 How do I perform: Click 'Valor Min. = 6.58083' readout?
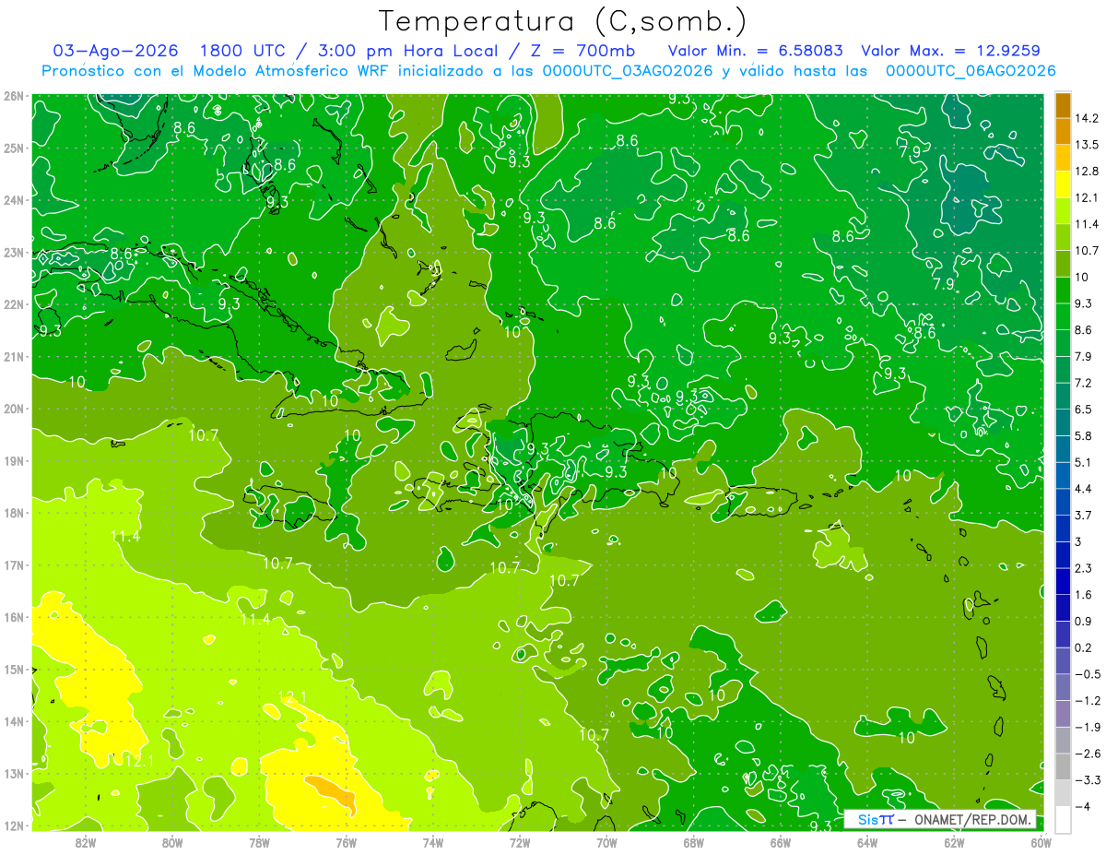point(757,51)
